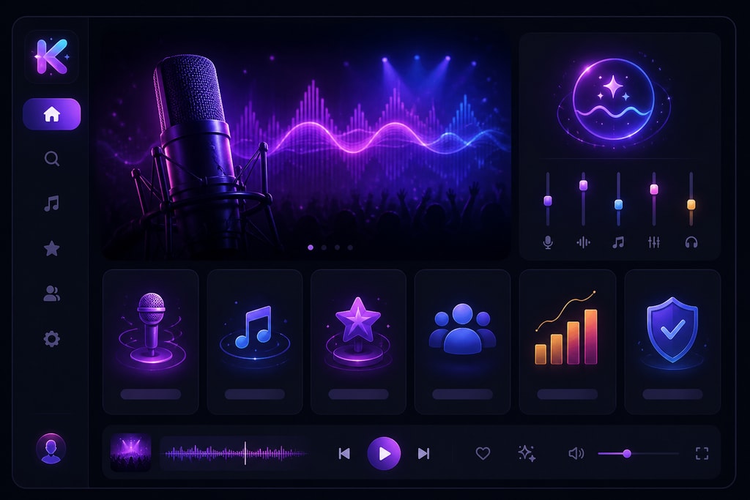The image size is (750, 500).
Task: Select the microphone icon under mixer
Action: [x=548, y=242]
